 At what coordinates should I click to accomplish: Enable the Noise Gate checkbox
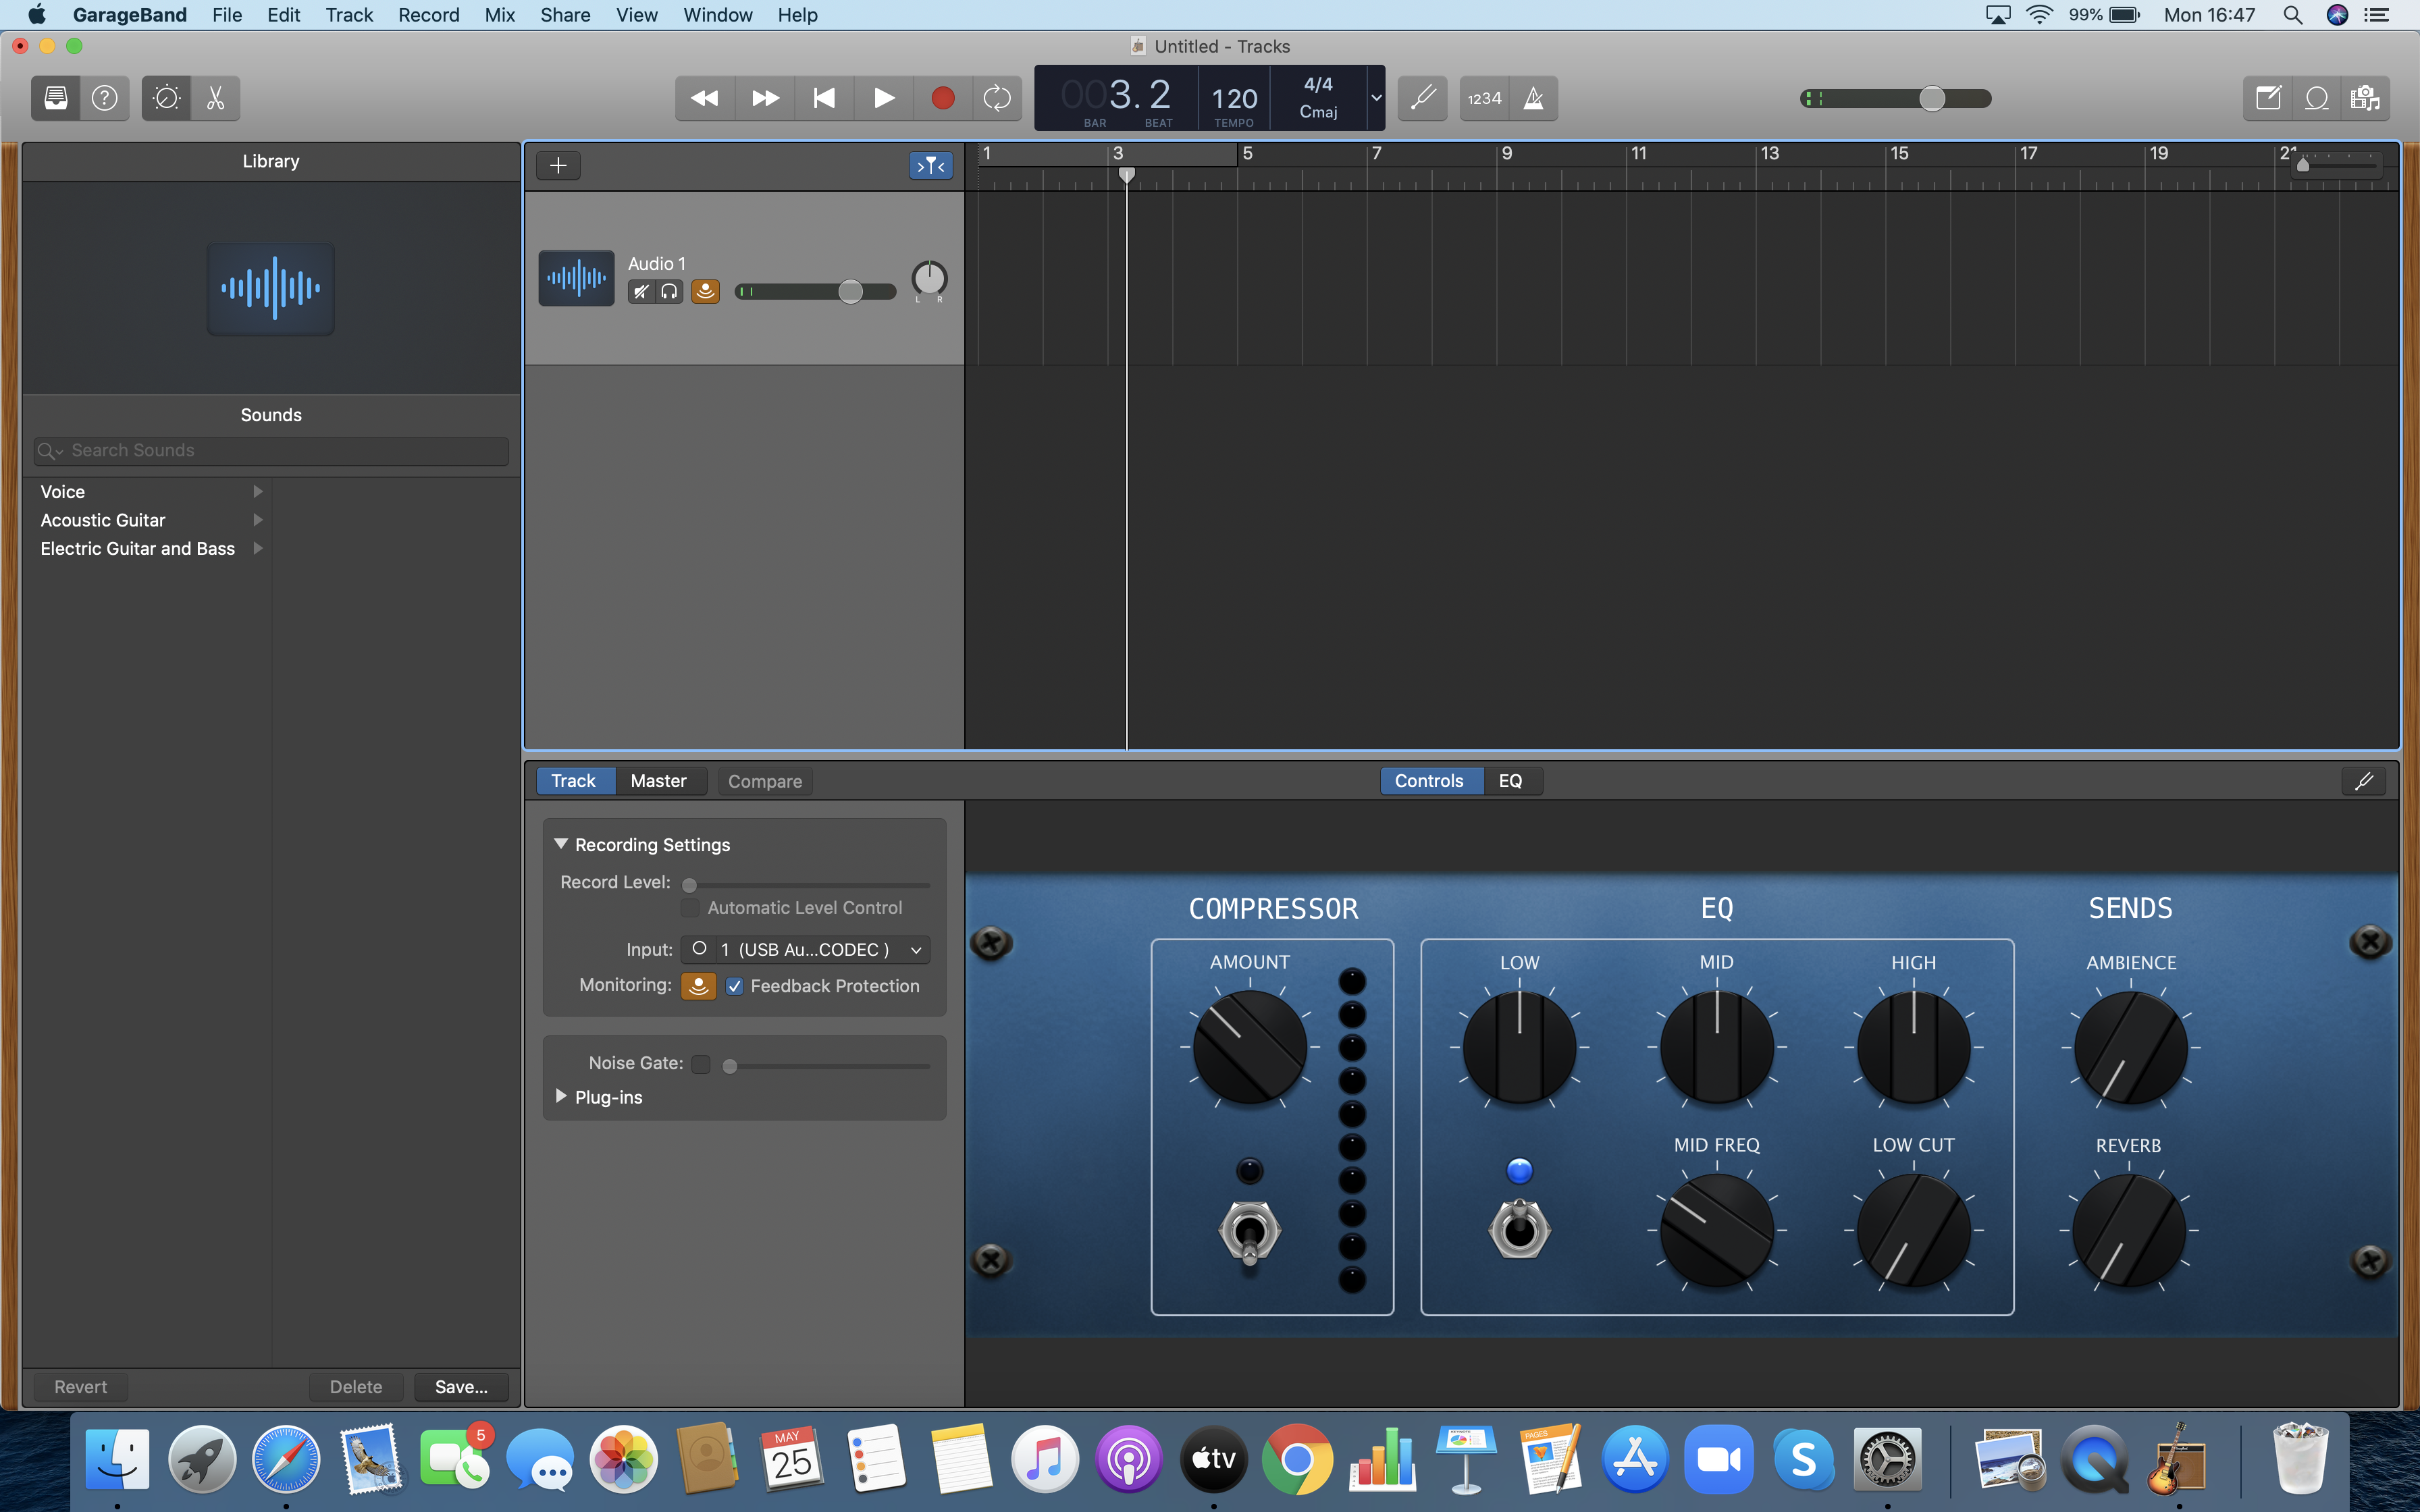click(701, 1064)
